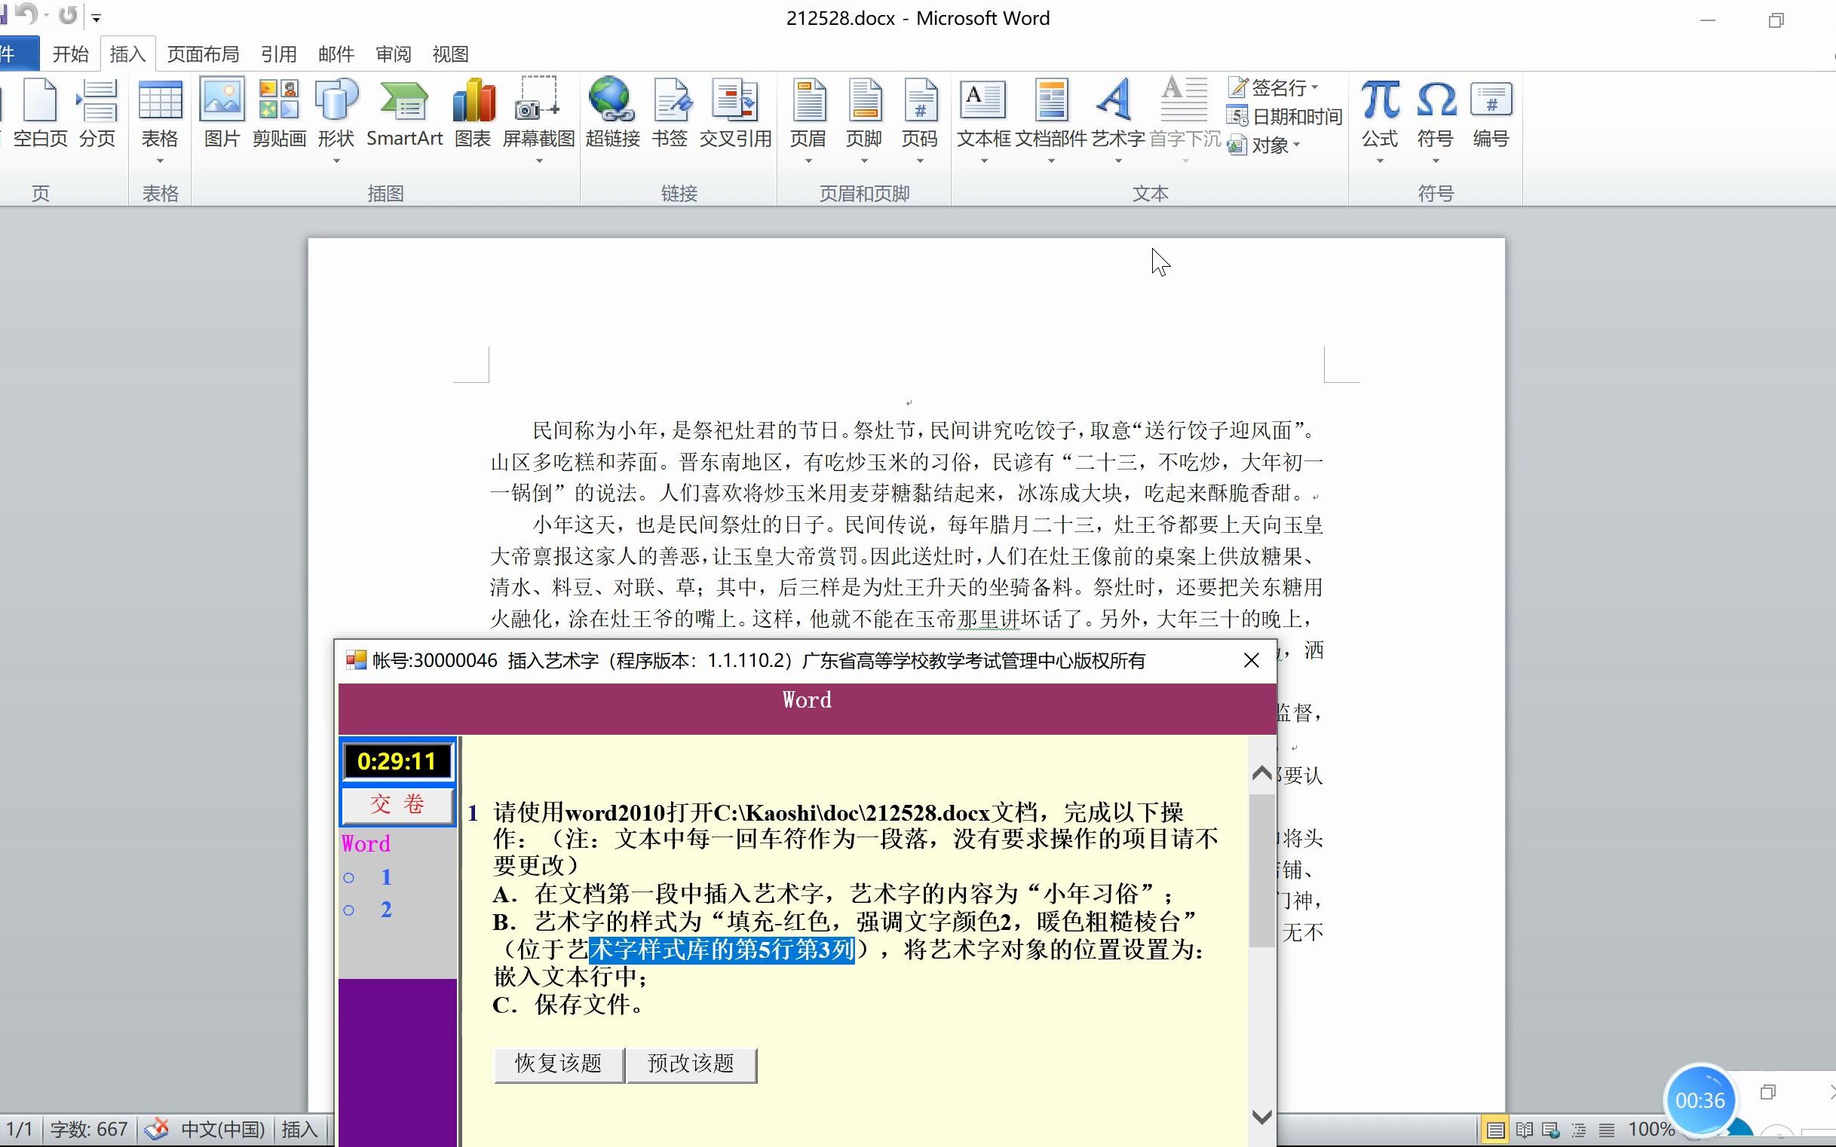Open the 剪贴画 clip art tool
This screenshot has width=1836, height=1147.
click(x=279, y=114)
